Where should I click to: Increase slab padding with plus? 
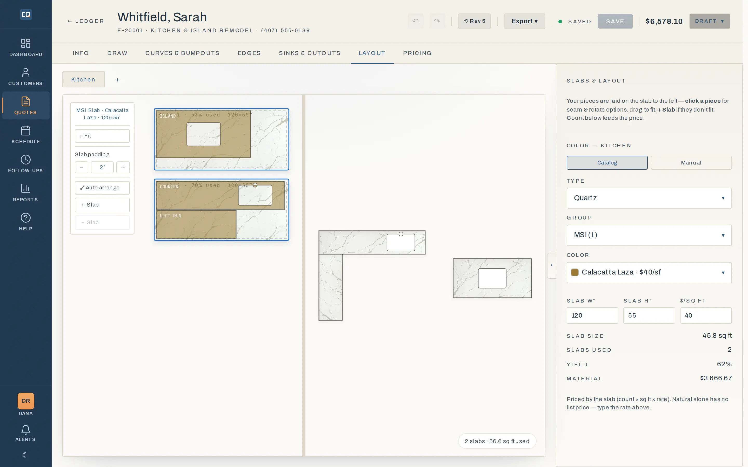click(123, 167)
